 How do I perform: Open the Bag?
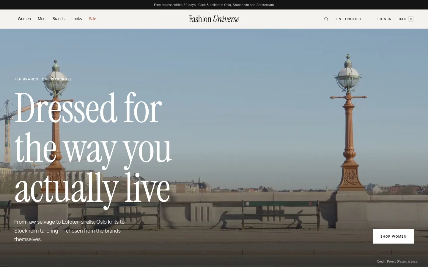(406, 19)
